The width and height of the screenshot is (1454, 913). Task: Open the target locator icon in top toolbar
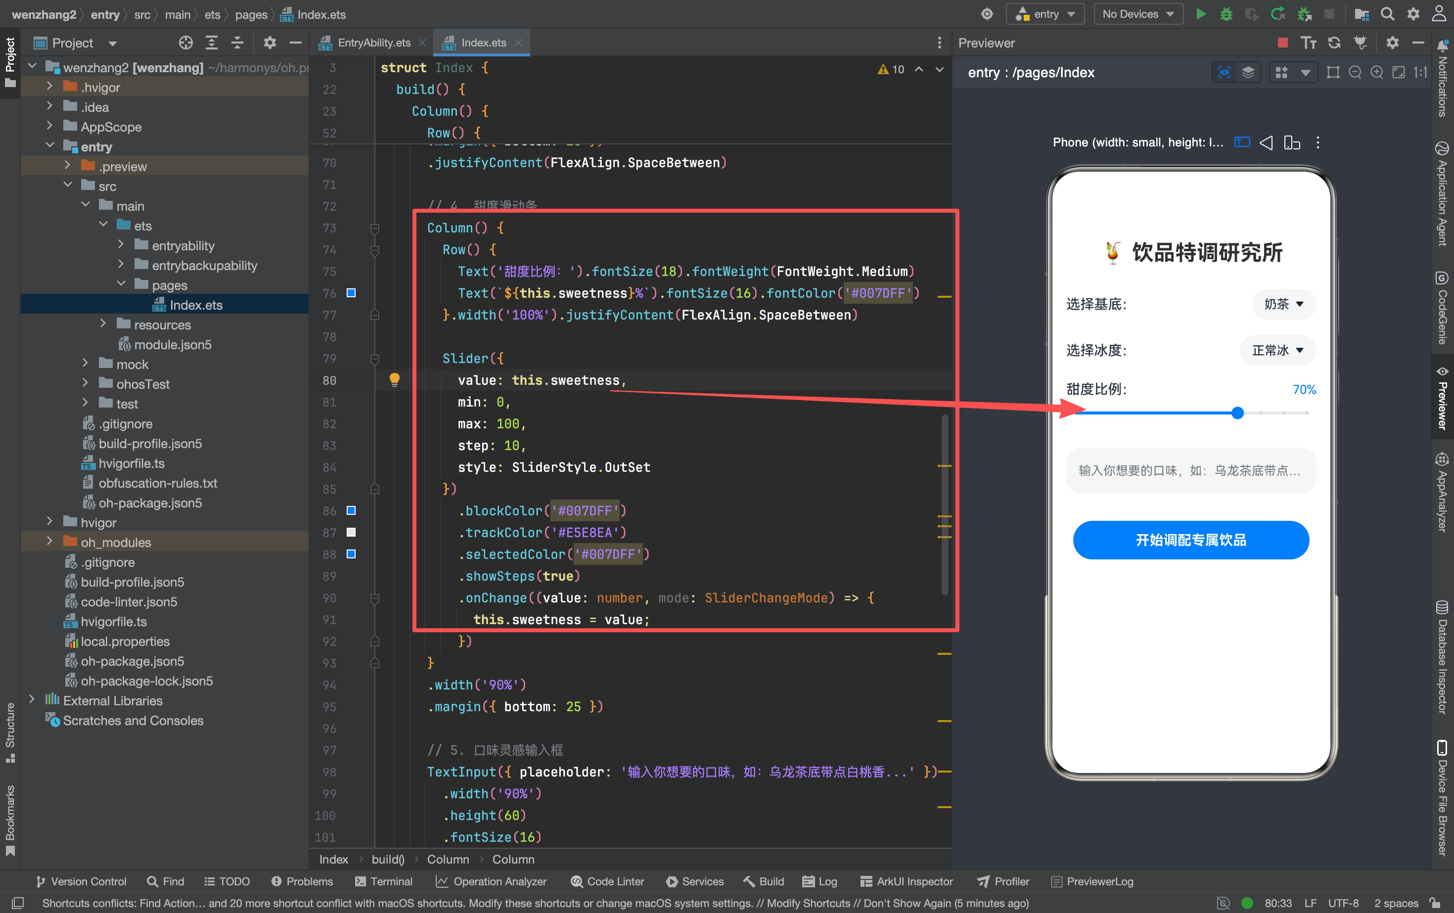987,14
